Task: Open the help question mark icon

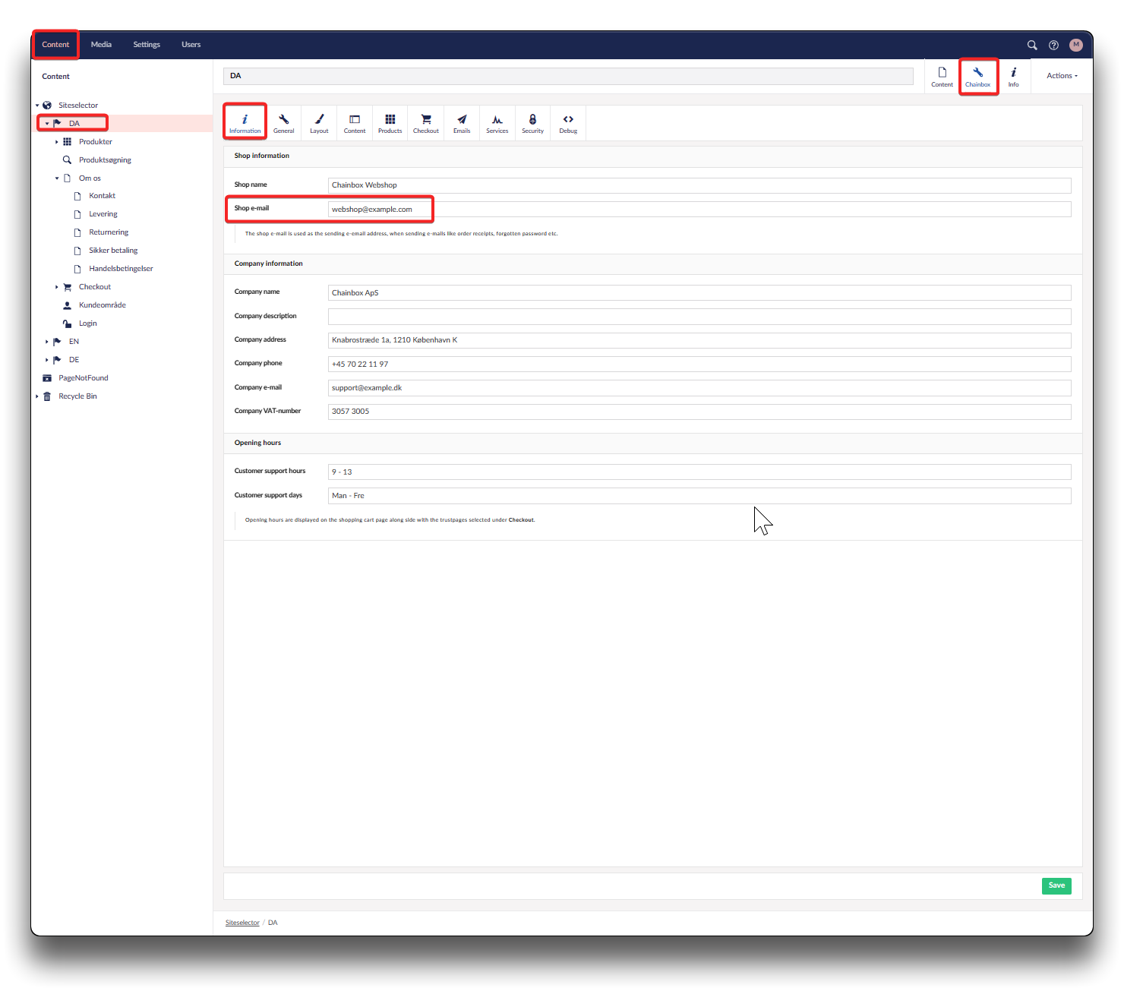Action: 1053,45
